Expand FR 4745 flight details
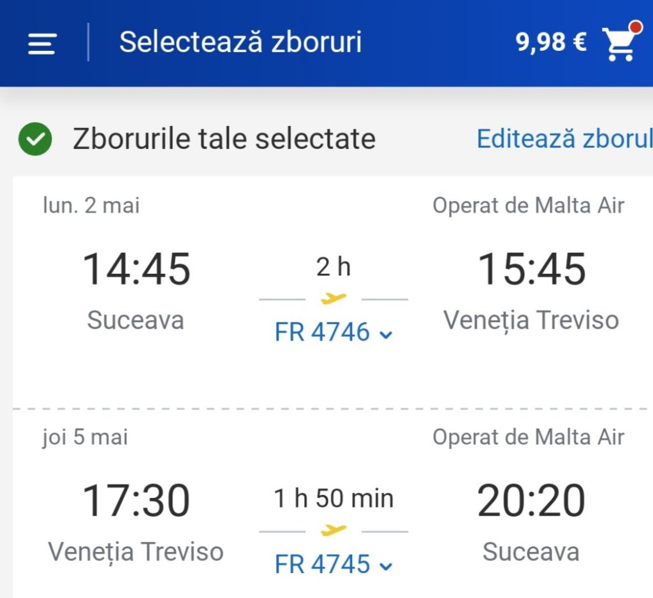Screen dimensions: 653x598 (333, 564)
